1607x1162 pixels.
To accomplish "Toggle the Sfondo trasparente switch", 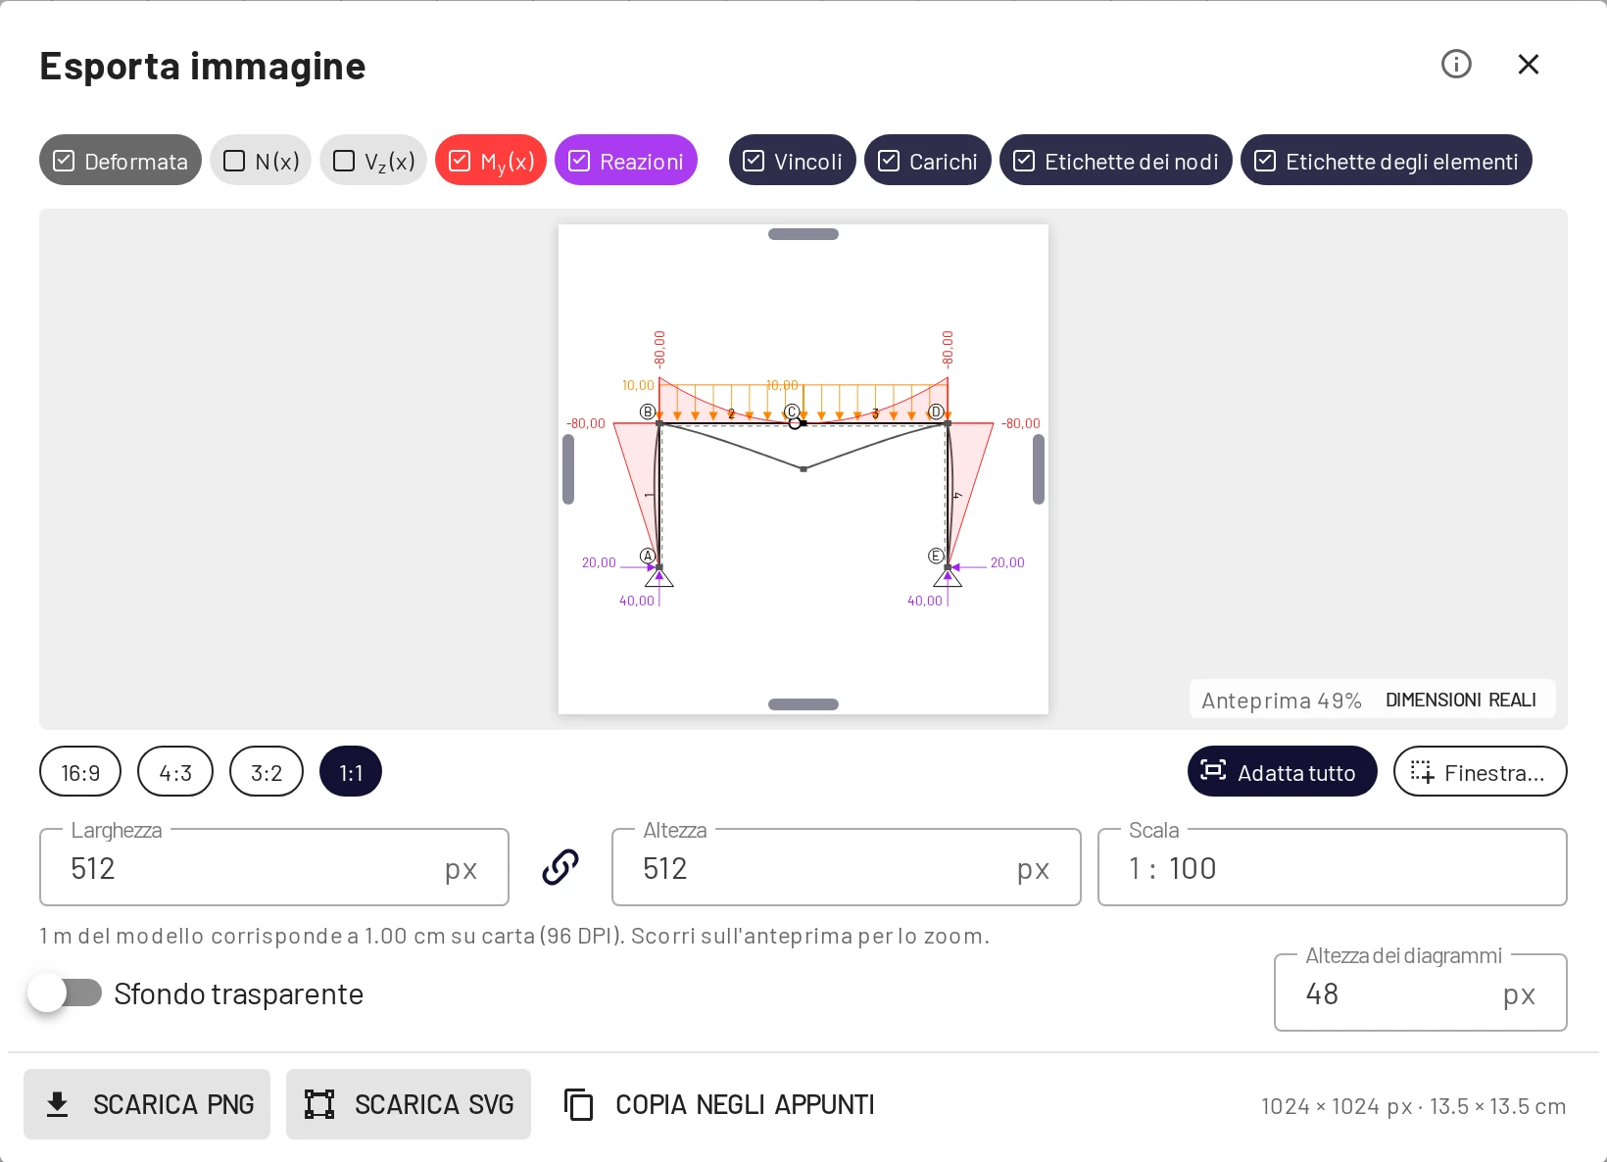I will pyautogui.click(x=65, y=993).
